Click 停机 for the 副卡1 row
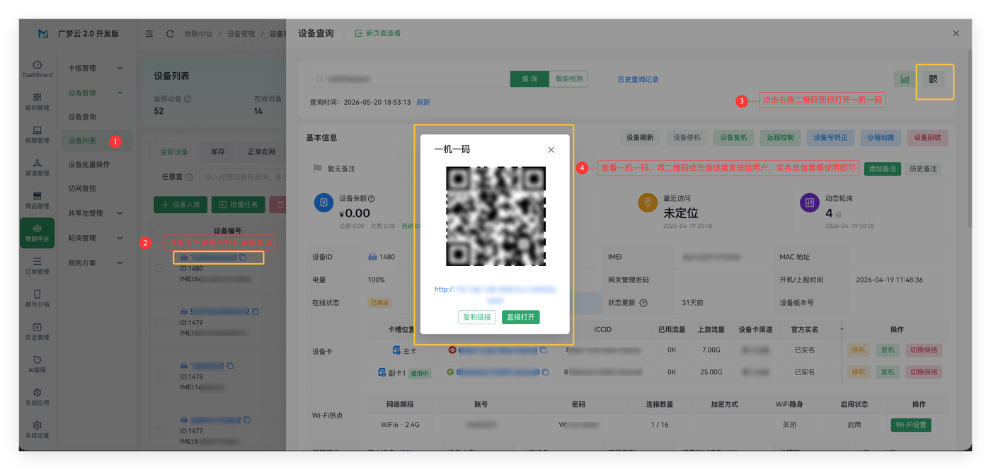The width and height of the screenshot is (991, 470). pos(859,372)
